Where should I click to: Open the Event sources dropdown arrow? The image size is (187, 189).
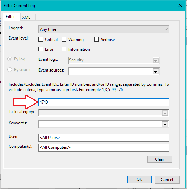[156, 72]
